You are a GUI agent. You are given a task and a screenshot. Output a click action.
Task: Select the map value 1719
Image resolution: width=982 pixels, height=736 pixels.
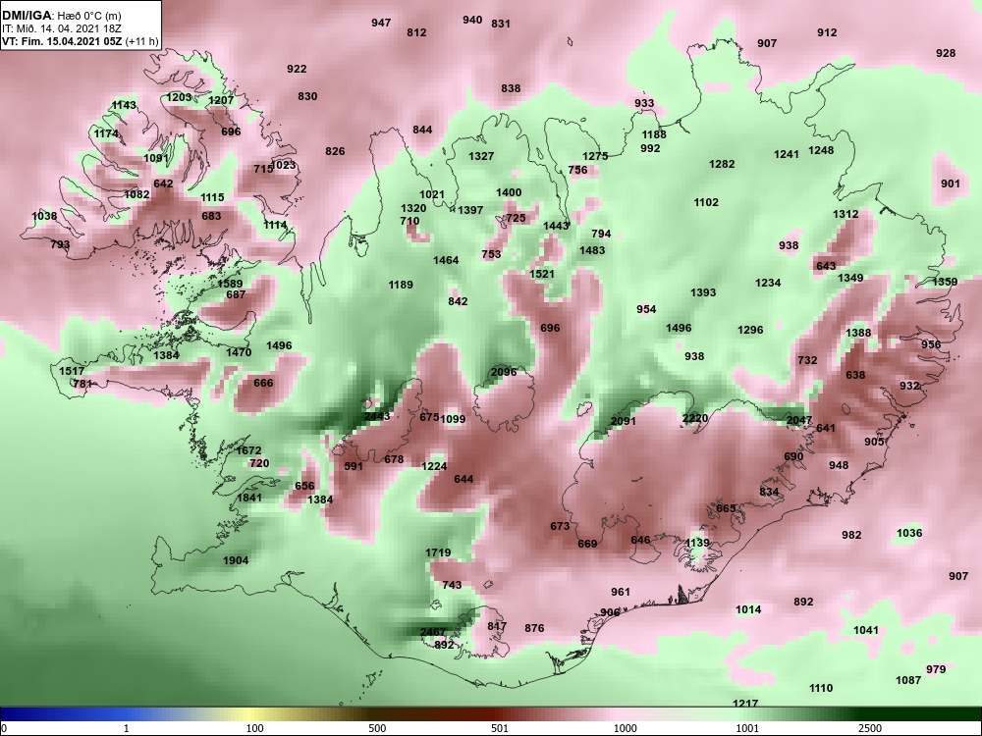pyautogui.click(x=438, y=552)
